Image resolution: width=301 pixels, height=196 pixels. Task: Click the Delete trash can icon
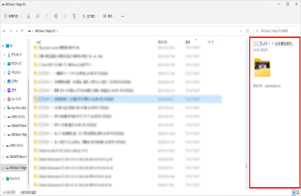74,16
